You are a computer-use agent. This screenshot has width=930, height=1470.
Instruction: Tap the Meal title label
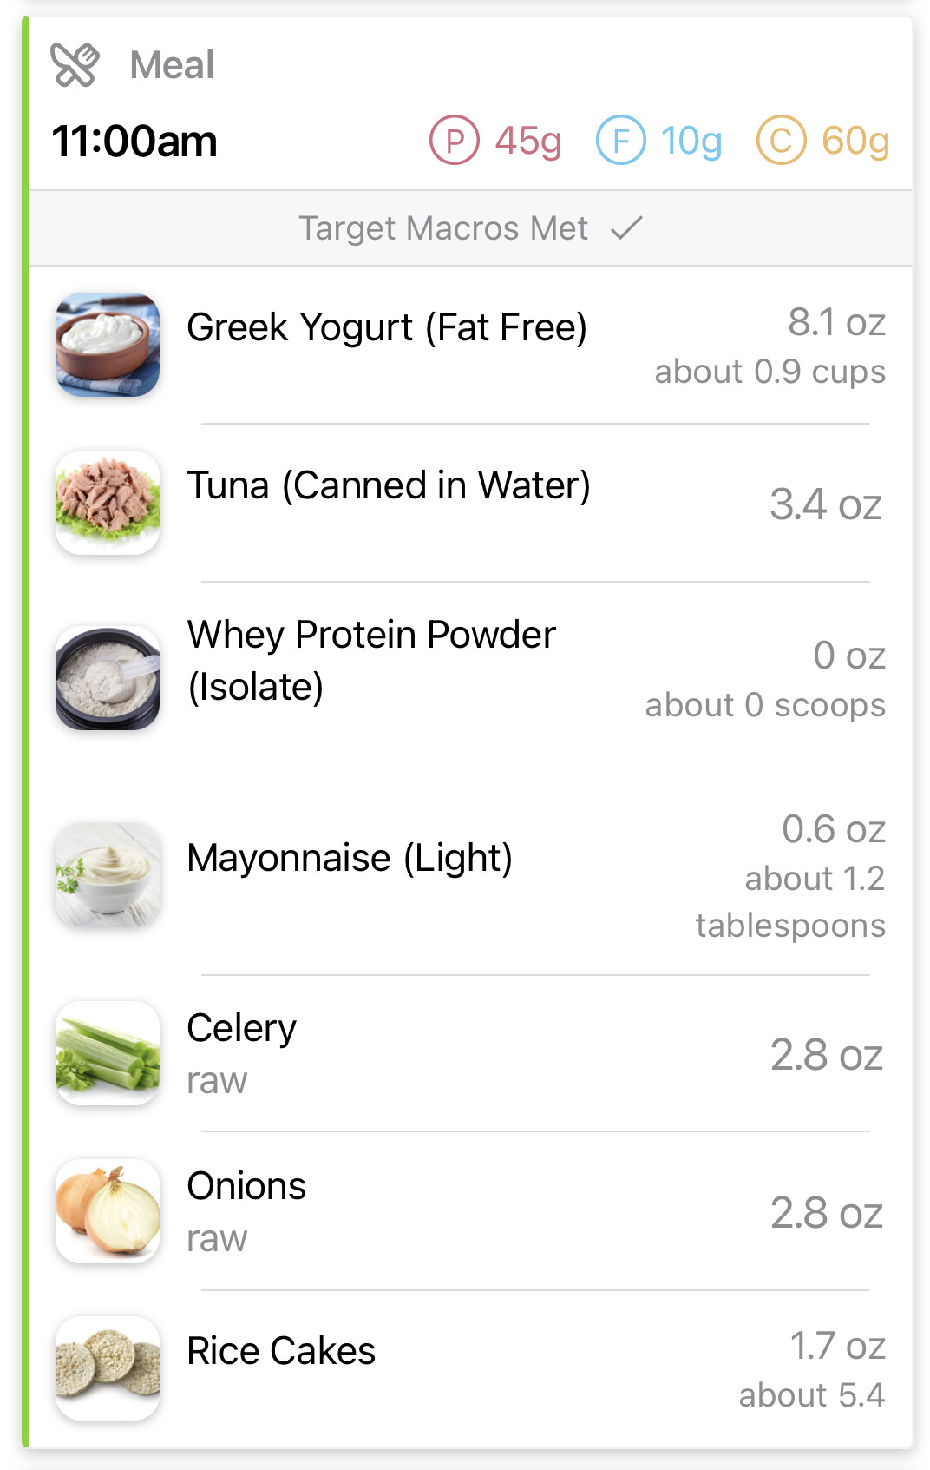(x=172, y=65)
